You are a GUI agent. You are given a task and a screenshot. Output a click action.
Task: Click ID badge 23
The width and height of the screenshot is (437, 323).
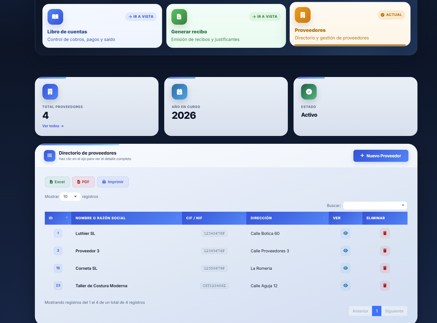pyautogui.click(x=58, y=286)
